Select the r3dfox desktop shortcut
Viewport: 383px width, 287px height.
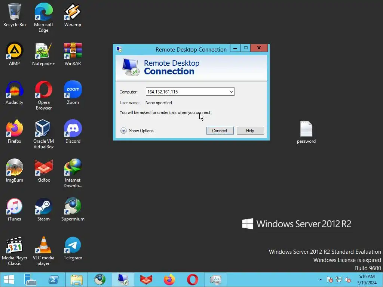pos(43,170)
